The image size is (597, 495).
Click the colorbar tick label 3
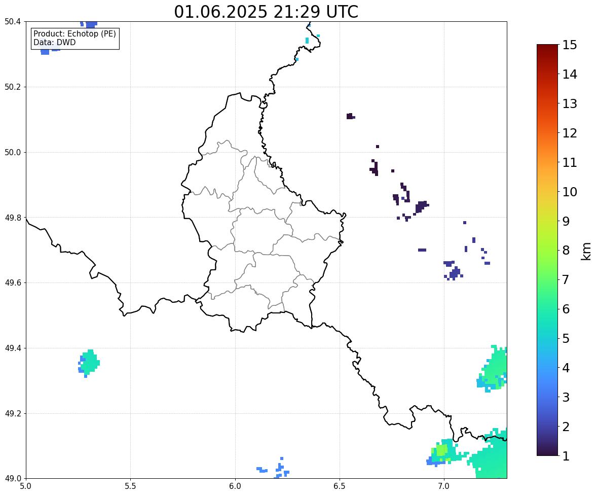coord(566,397)
